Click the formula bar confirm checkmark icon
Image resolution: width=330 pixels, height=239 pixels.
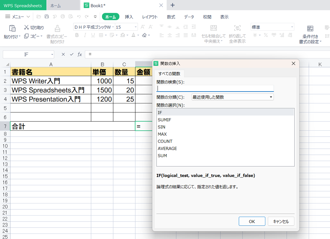click(x=72, y=54)
